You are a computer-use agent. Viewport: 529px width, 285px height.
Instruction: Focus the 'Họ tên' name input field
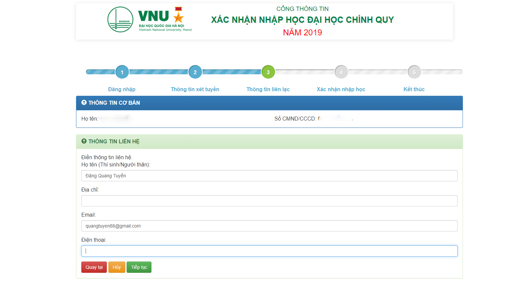pos(269,176)
